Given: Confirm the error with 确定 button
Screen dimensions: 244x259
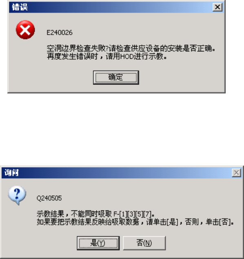Looking at the screenshot, I should [116, 77].
